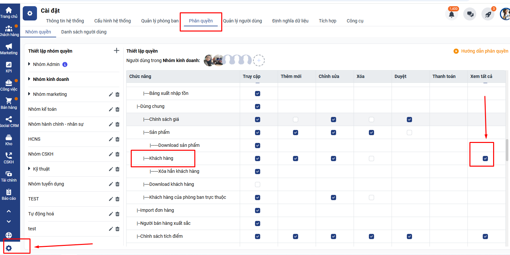Click the rocket icon in header
This screenshot has width=510, height=255.
tap(488, 14)
